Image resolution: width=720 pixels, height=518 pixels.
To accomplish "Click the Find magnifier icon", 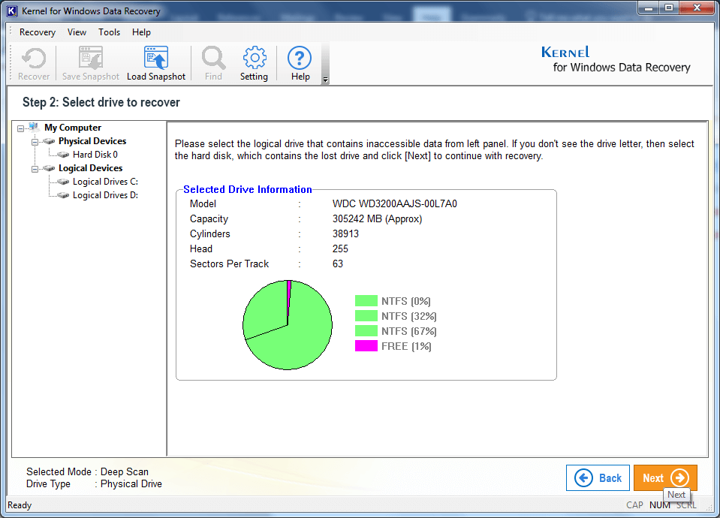I will tap(213, 59).
